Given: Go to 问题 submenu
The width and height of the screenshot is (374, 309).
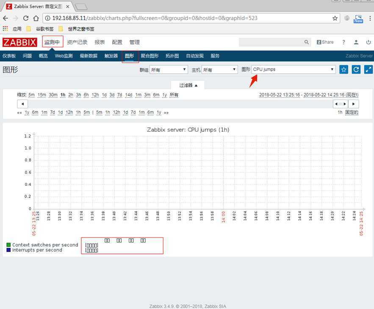Looking at the screenshot, I should click(x=27, y=56).
